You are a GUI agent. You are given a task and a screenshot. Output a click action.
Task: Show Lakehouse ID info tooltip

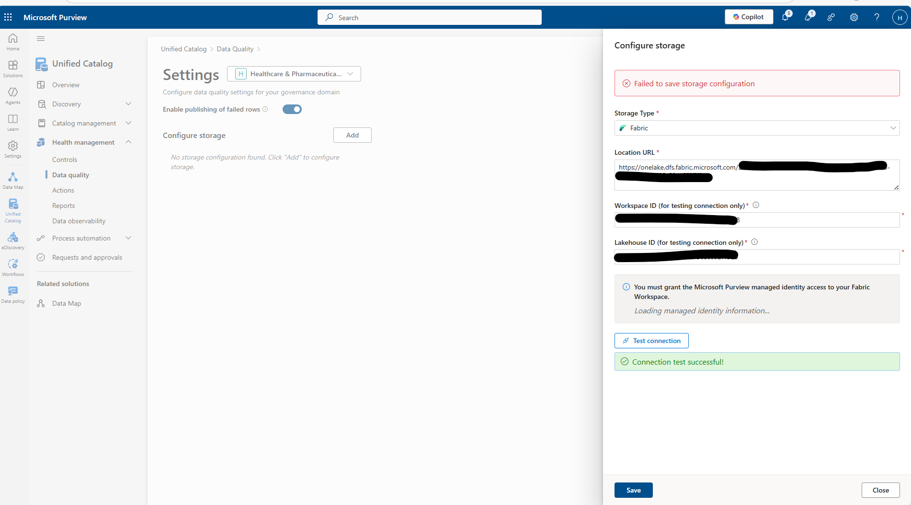click(754, 242)
